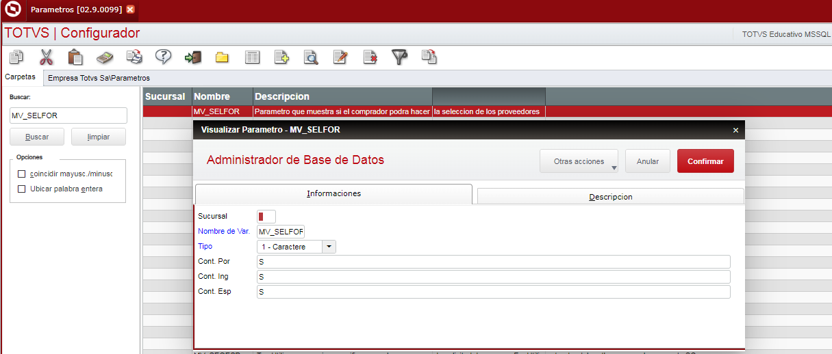
Task: Select the MV_SELFOR table row
Action: (487, 111)
